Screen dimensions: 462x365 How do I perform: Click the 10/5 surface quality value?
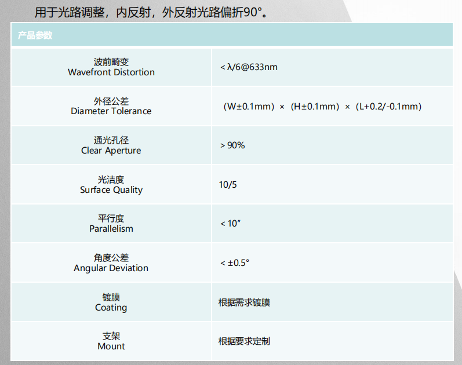coord(228,185)
